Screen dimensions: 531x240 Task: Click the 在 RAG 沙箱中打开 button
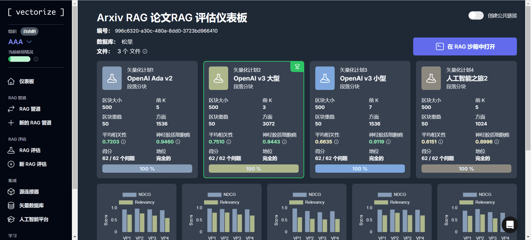pyautogui.click(x=465, y=47)
